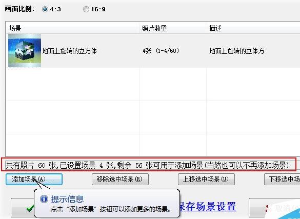
Task: Click the 提示信息 tooltip title
Action: click(67, 199)
